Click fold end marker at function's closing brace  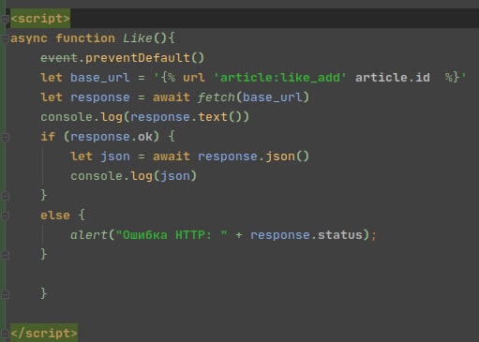(x=5, y=294)
